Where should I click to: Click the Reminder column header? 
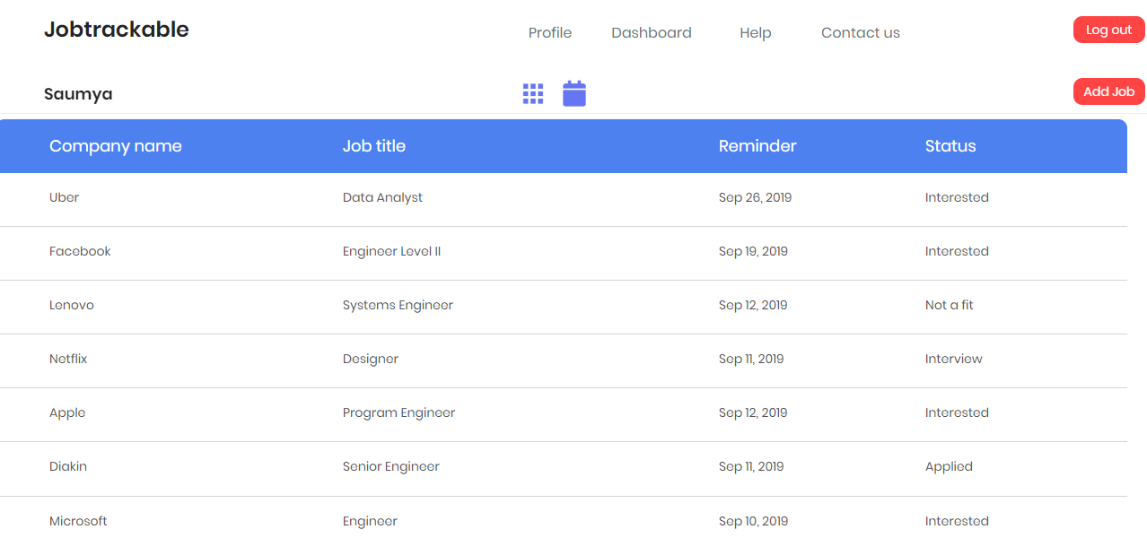(757, 146)
